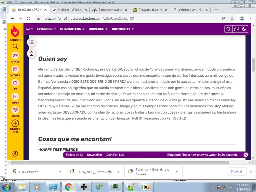256x192 pixels.
Task: Click the Fandom sidebar search icon
Action: pyautogui.click(x=15, y=46)
